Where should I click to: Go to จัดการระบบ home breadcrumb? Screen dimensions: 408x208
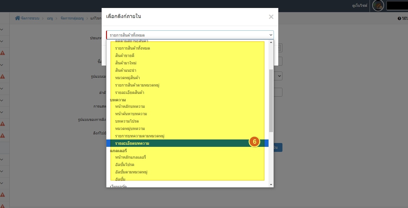27,18
